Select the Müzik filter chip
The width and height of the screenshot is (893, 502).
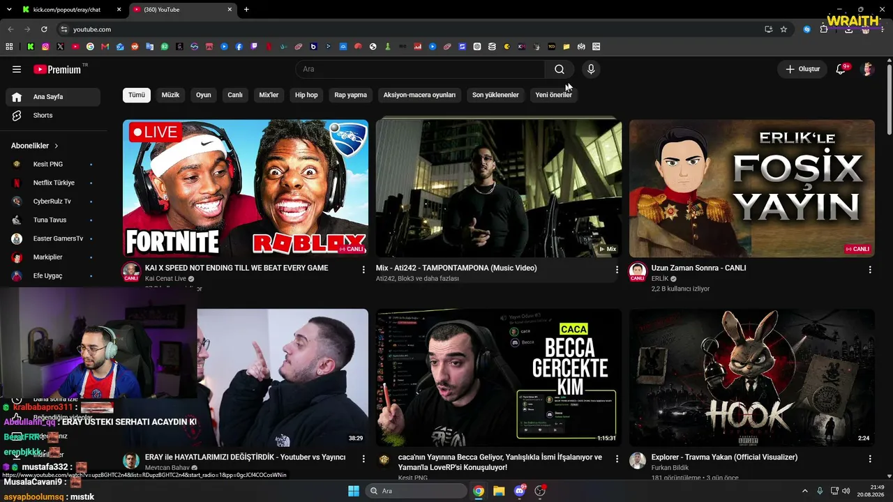tap(170, 95)
